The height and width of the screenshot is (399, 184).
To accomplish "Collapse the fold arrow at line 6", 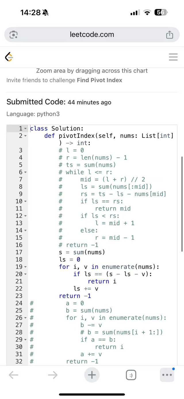I will click(x=25, y=172).
